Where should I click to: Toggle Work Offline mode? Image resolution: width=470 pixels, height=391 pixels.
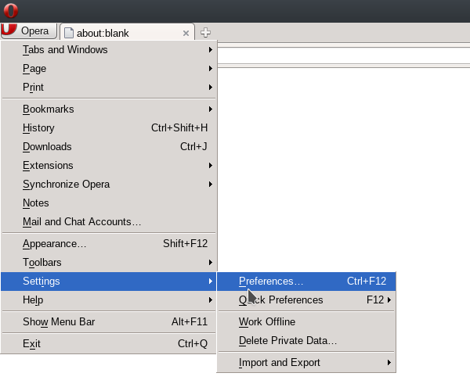pos(306,322)
